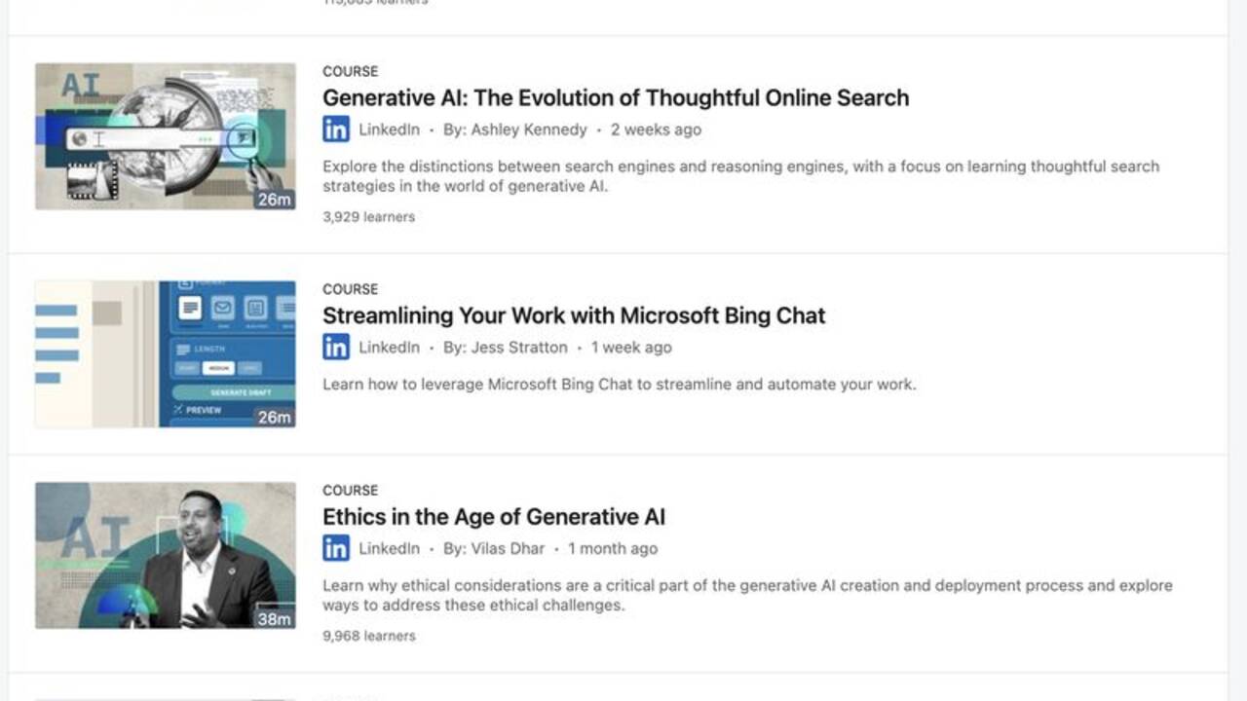Click LinkedIn logo beside Vilas Dhar
The height and width of the screenshot is (701, 1247).
336,548
